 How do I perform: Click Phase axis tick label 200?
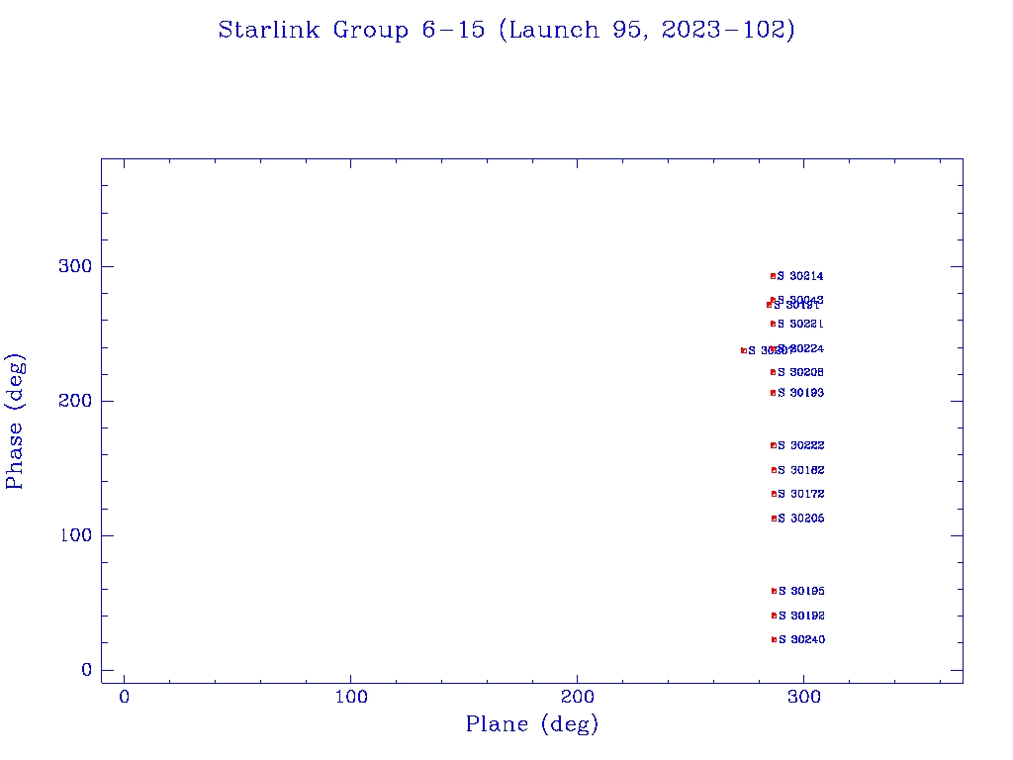pyautogui.click(x=75, y=401)
